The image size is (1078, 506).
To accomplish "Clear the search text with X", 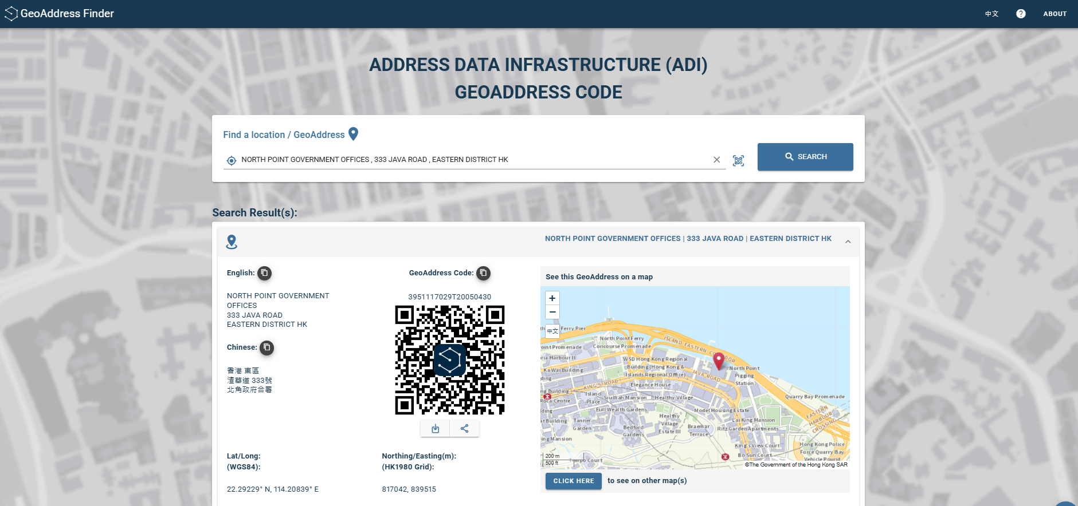I will [716, 160].
